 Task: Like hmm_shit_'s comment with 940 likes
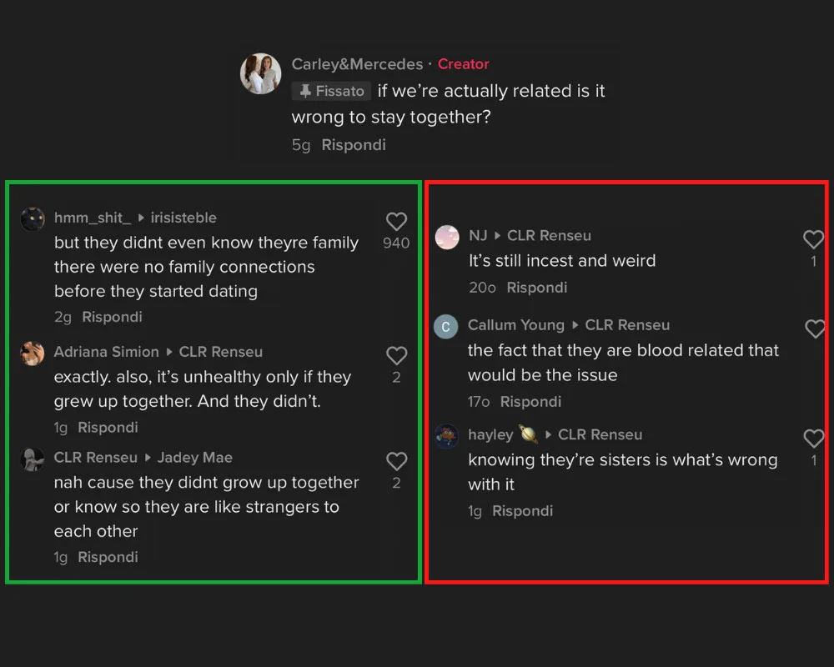click(x=396, y=222)
